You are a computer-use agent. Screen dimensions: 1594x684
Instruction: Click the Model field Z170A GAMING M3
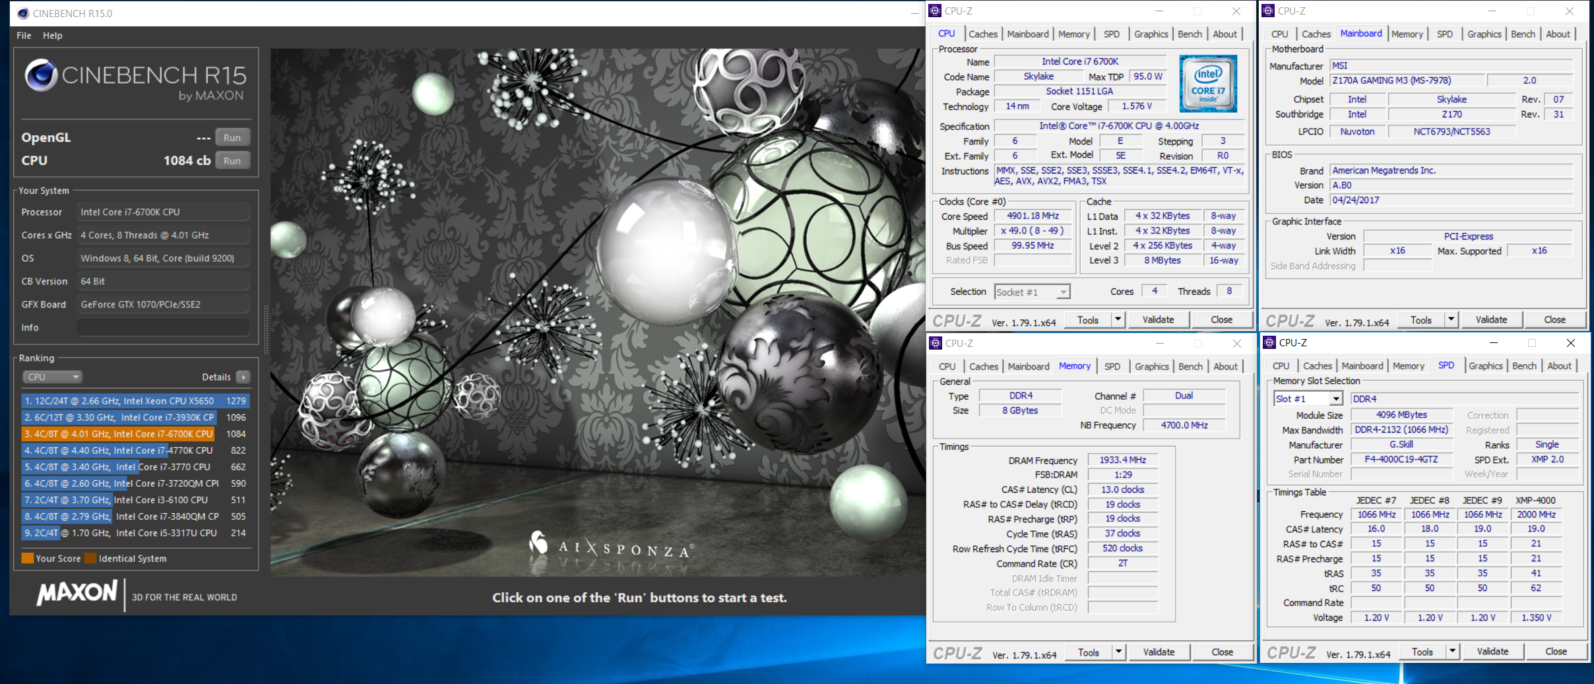1407,80
